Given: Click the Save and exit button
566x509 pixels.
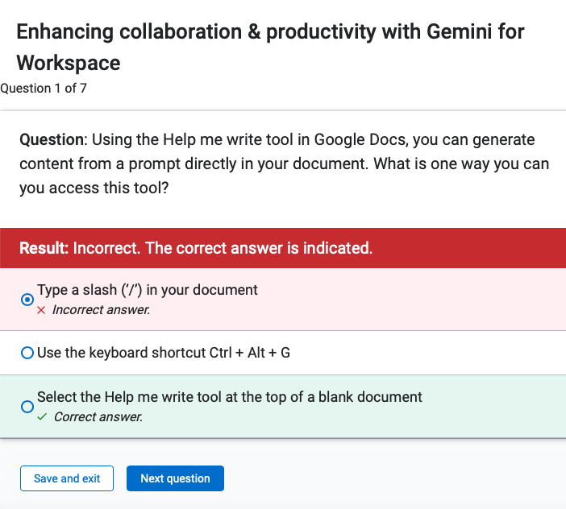Looking at the screenshot, I should click(67, 478).
